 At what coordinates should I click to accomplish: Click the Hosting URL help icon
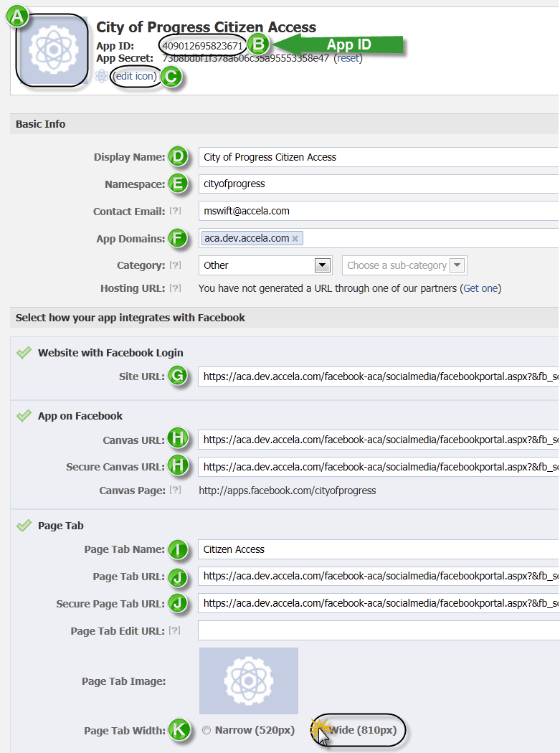coord(175,288)
